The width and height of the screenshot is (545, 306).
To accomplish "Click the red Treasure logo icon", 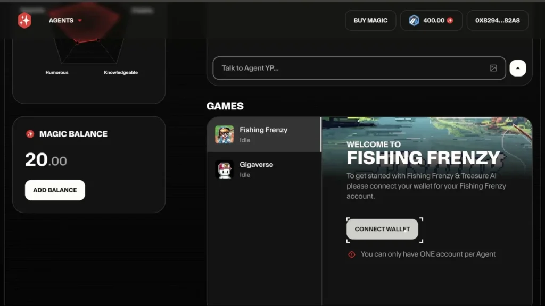I will pos(24,20).
